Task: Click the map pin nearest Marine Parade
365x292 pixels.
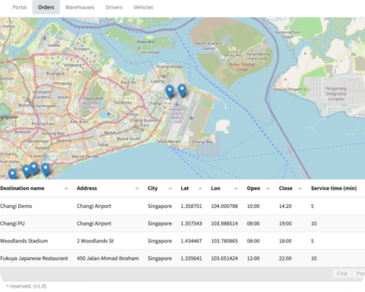Action: [46, 169]
